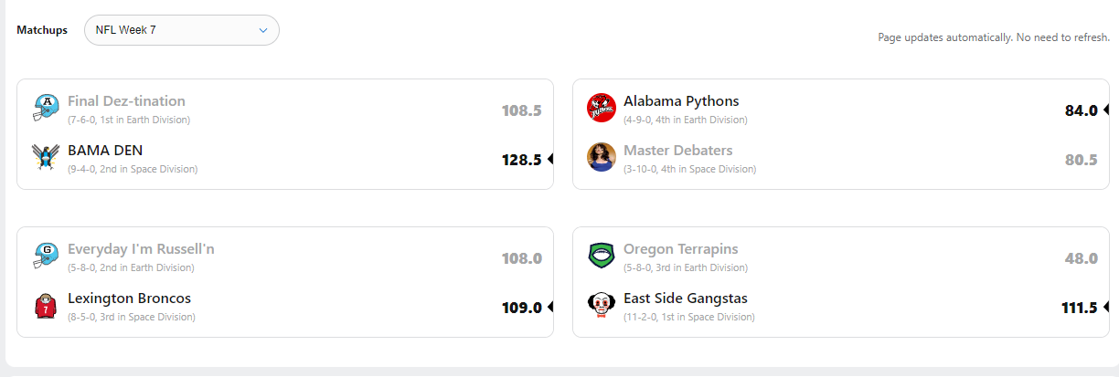Image resolution: width=1119 pixels, height=377 pixels.
Task: Select Lexington Broncos team name
Action: pyautogui.click(x=129, y=298)
